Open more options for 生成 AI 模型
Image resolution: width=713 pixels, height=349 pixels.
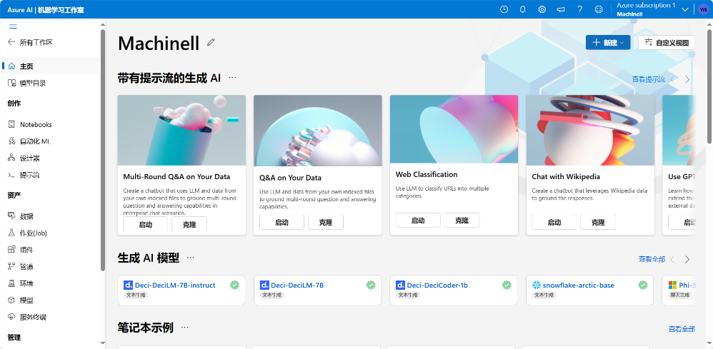191,258
